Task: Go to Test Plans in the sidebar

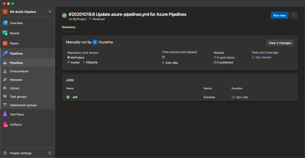Action: (17, 114)
